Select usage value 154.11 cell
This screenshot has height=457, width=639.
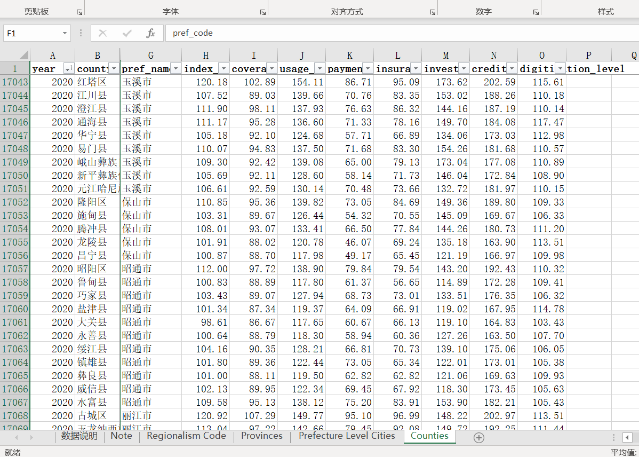coord(302,82)
